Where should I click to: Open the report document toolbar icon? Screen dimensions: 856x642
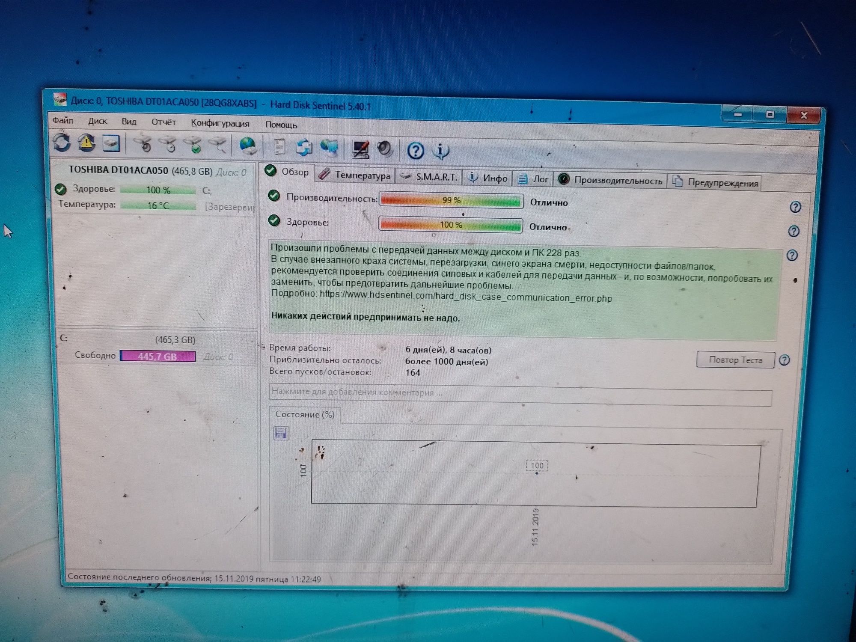(279, 148)
